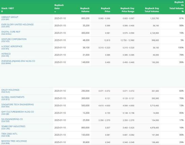Select the date 2025-01-10 in Trek 2000 row
This screenshot has width=185, height=145.
(60, 135)
